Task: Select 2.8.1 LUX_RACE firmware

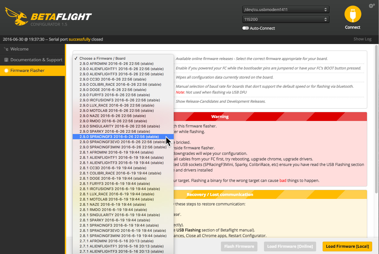Action: [123, 194]
